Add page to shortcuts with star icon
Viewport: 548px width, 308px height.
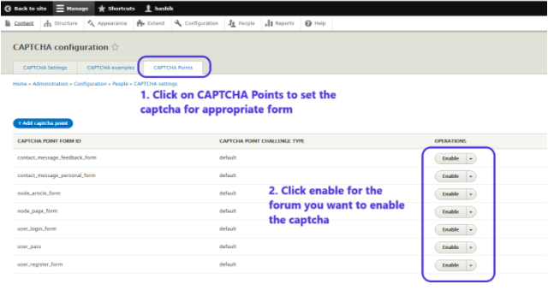tap(115, 47)
